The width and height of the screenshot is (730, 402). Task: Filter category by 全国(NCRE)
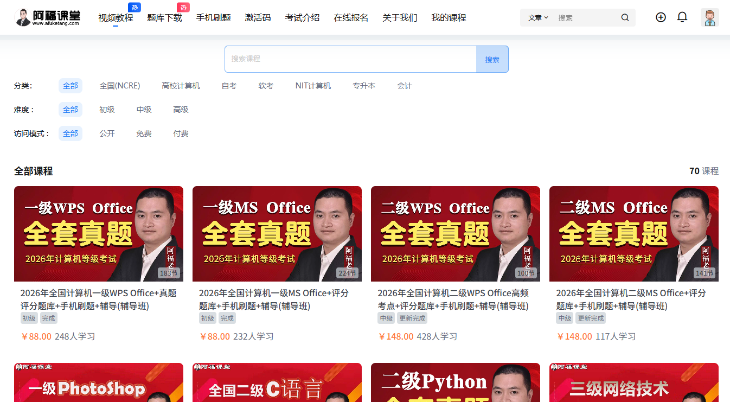(120, 86)
